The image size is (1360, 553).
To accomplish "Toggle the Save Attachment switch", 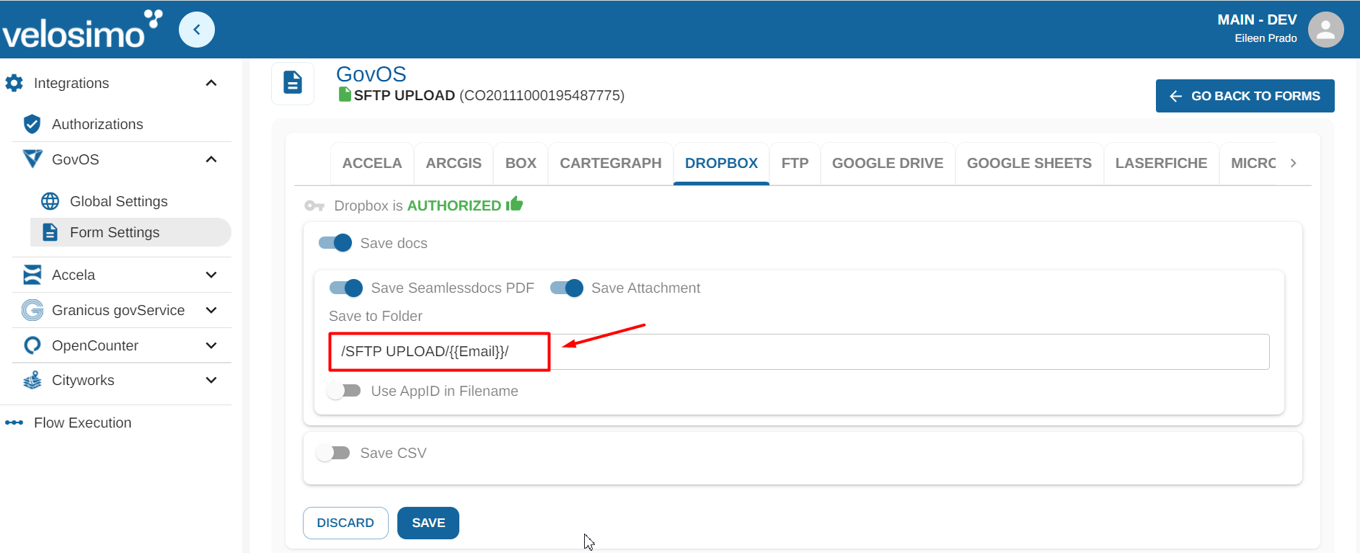I will pyautogui.click(x=567, y=288).
